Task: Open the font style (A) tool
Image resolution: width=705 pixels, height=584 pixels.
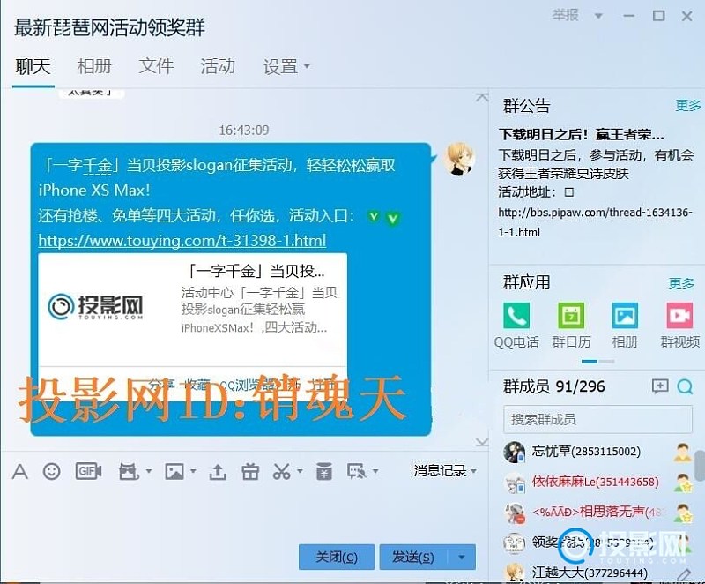Action: (x=19, y=472)
